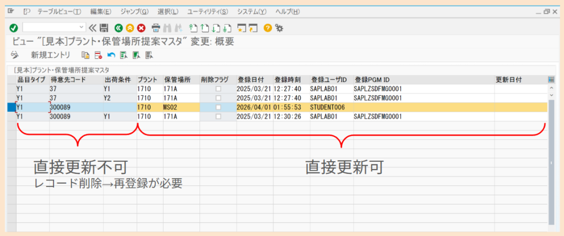Click the MS02 storage location cell
Screen dimensions: 564x236
[170, 107]
